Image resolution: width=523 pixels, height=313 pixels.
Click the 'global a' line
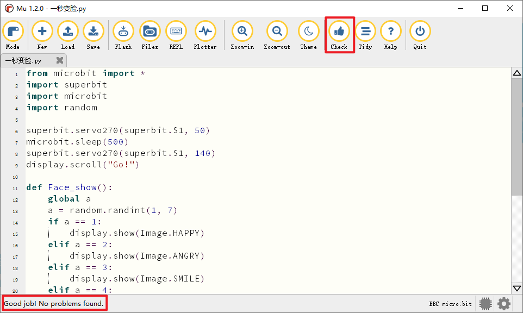click(x=70, y=199)
